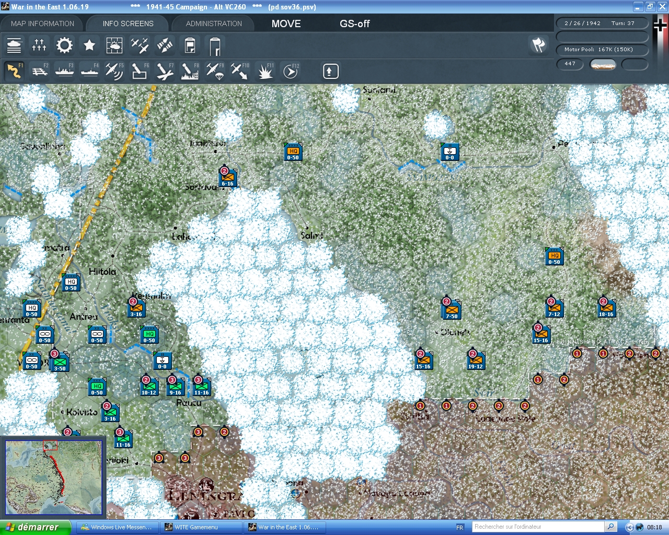Select the F1 movement mode icon
The width and height of the screenshot is (669, 535).
coord(14,71)
